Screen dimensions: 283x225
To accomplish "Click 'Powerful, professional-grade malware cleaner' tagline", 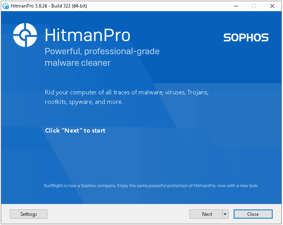I will [102, 57].
